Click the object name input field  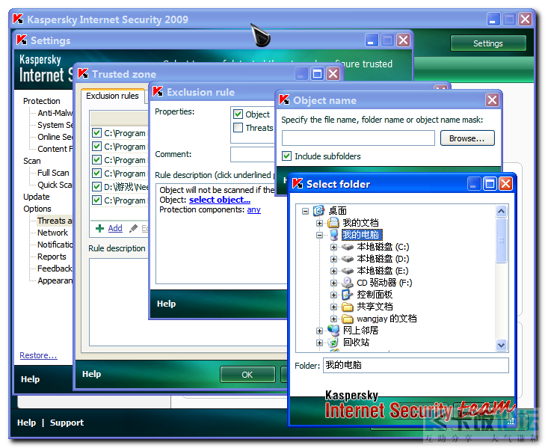coord(358,138)
